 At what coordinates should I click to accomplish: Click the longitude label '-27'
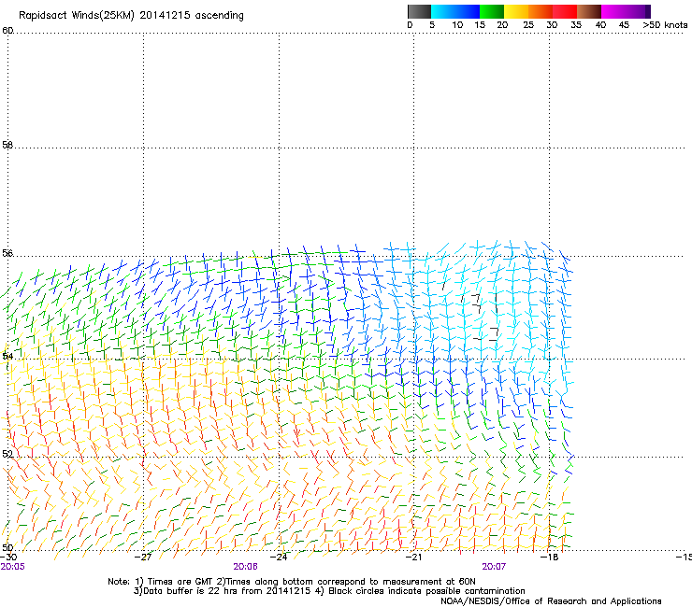coord(143,558)
